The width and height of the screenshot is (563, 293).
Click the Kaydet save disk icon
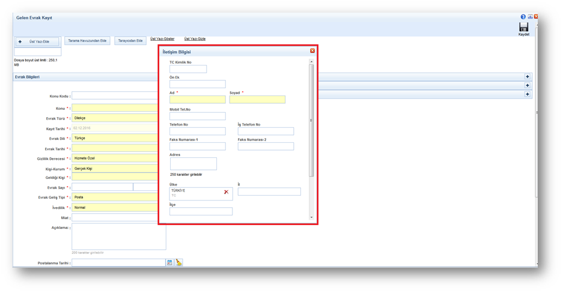point(523,27)
